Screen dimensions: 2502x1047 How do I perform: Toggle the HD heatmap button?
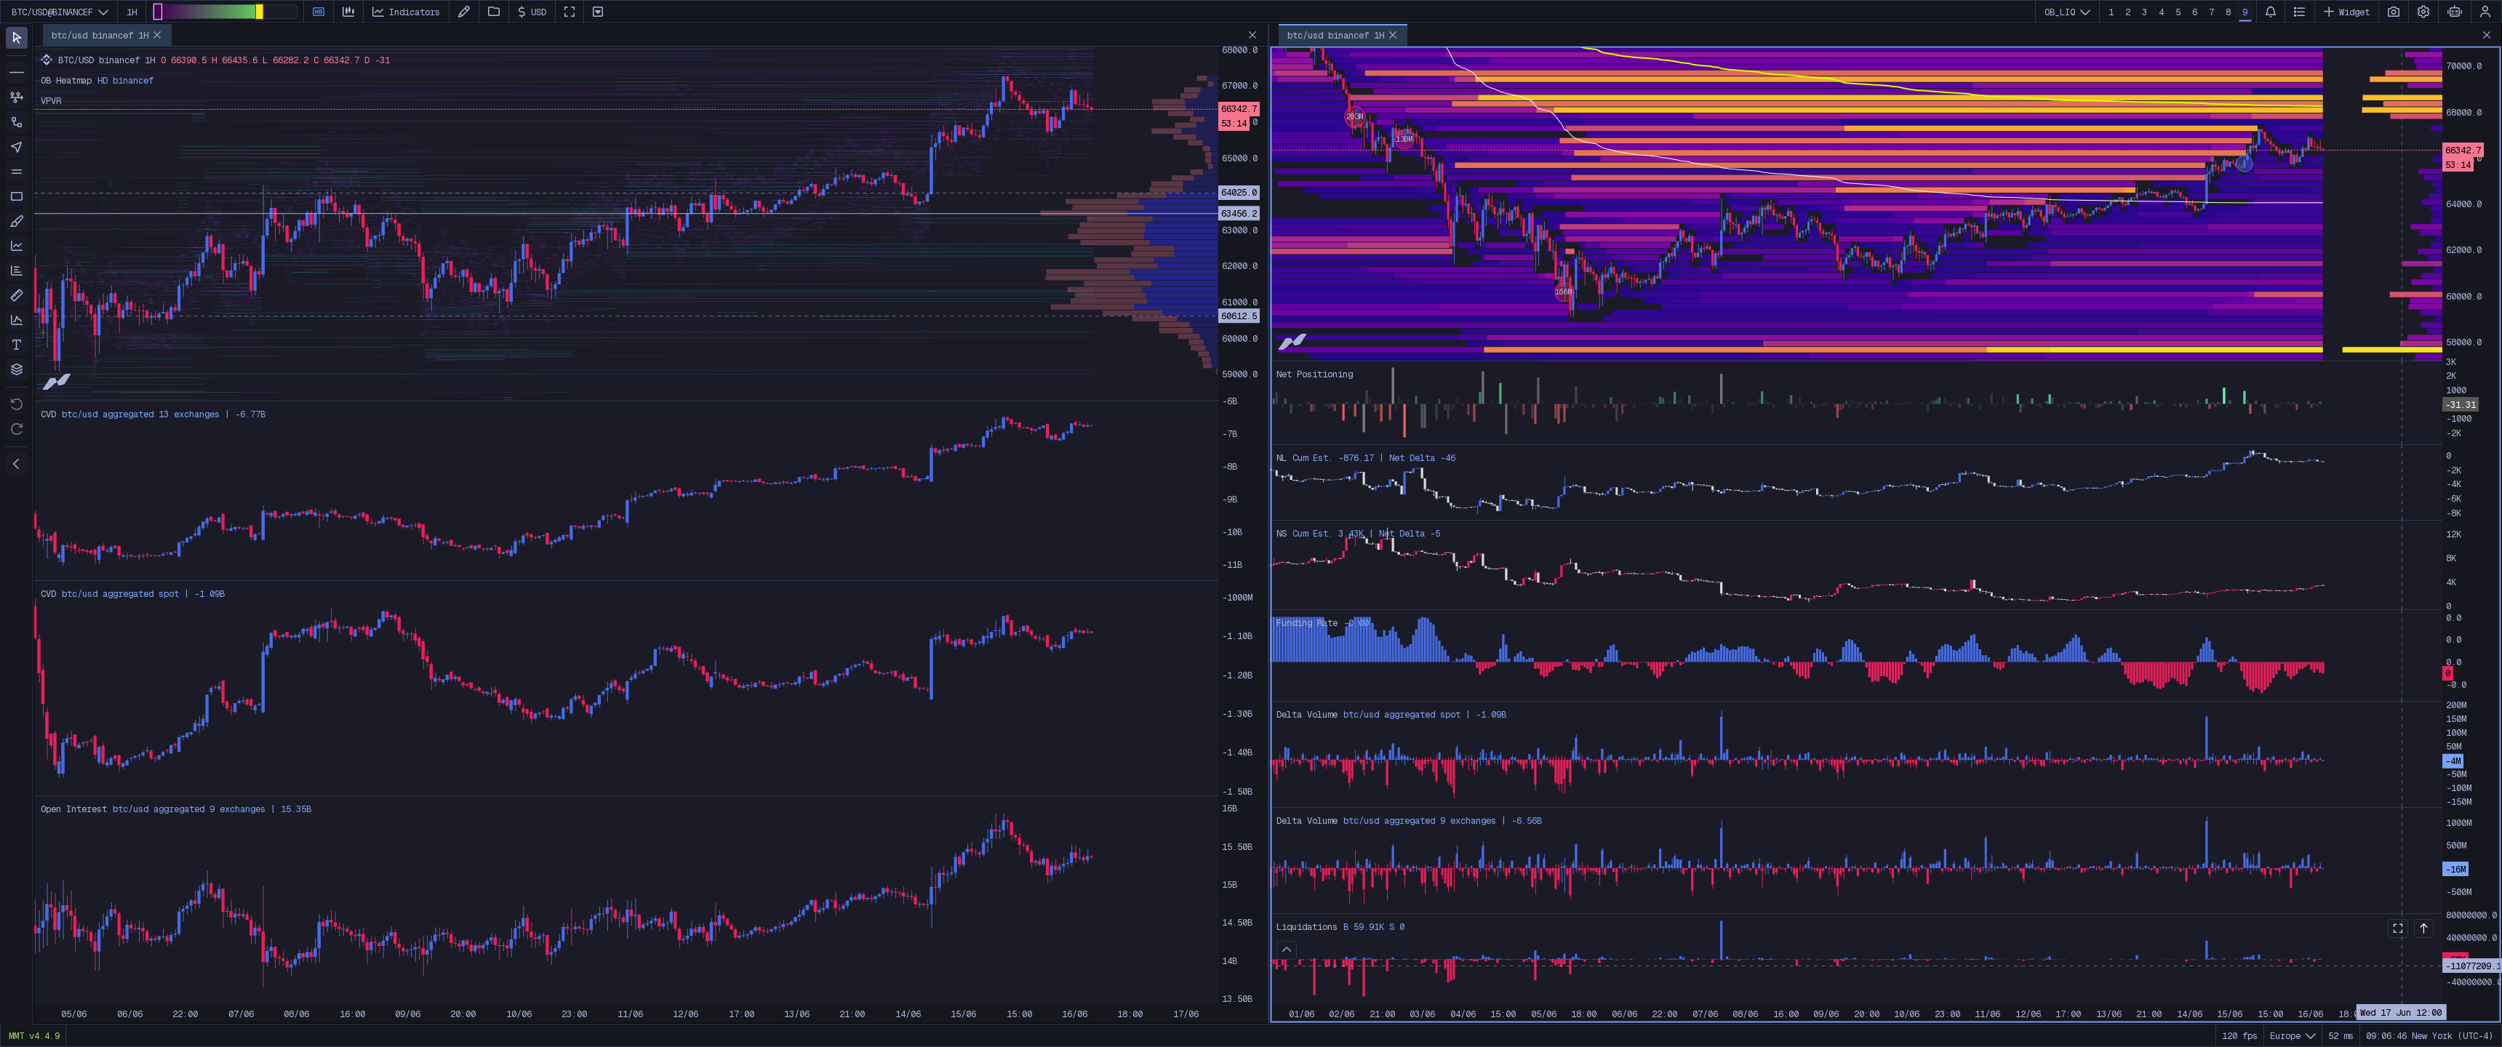(x=318, y=12)
